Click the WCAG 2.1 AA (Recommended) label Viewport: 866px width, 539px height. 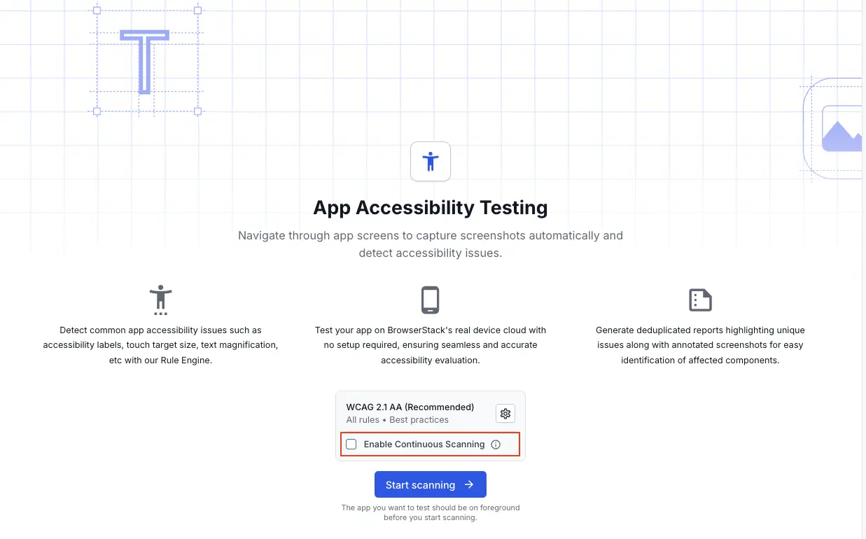pyautogui.click(x=410, y=407)
